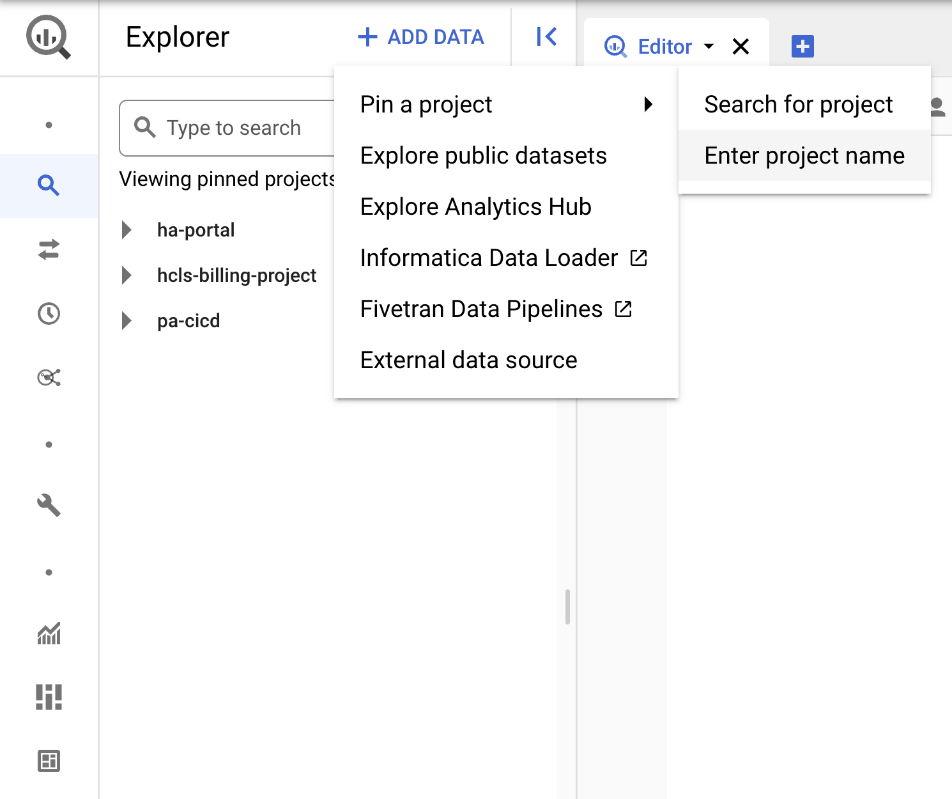Open the Monitoring chart icon
The height and width of the screenshot is (799, 952).
[x=49, y=633]
